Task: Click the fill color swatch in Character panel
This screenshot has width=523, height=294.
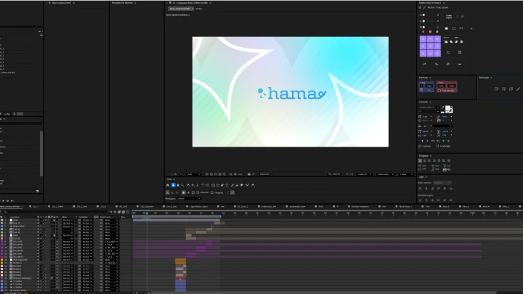Action: [448, 108]
